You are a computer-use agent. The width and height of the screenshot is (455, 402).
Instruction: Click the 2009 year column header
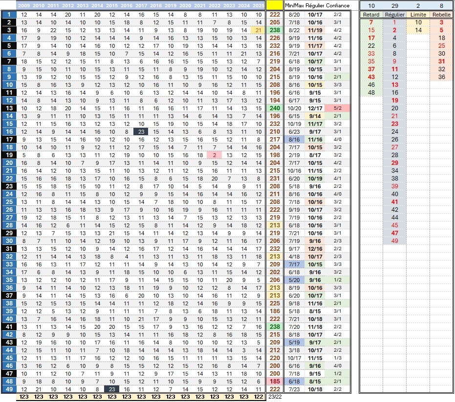(24, 5)
